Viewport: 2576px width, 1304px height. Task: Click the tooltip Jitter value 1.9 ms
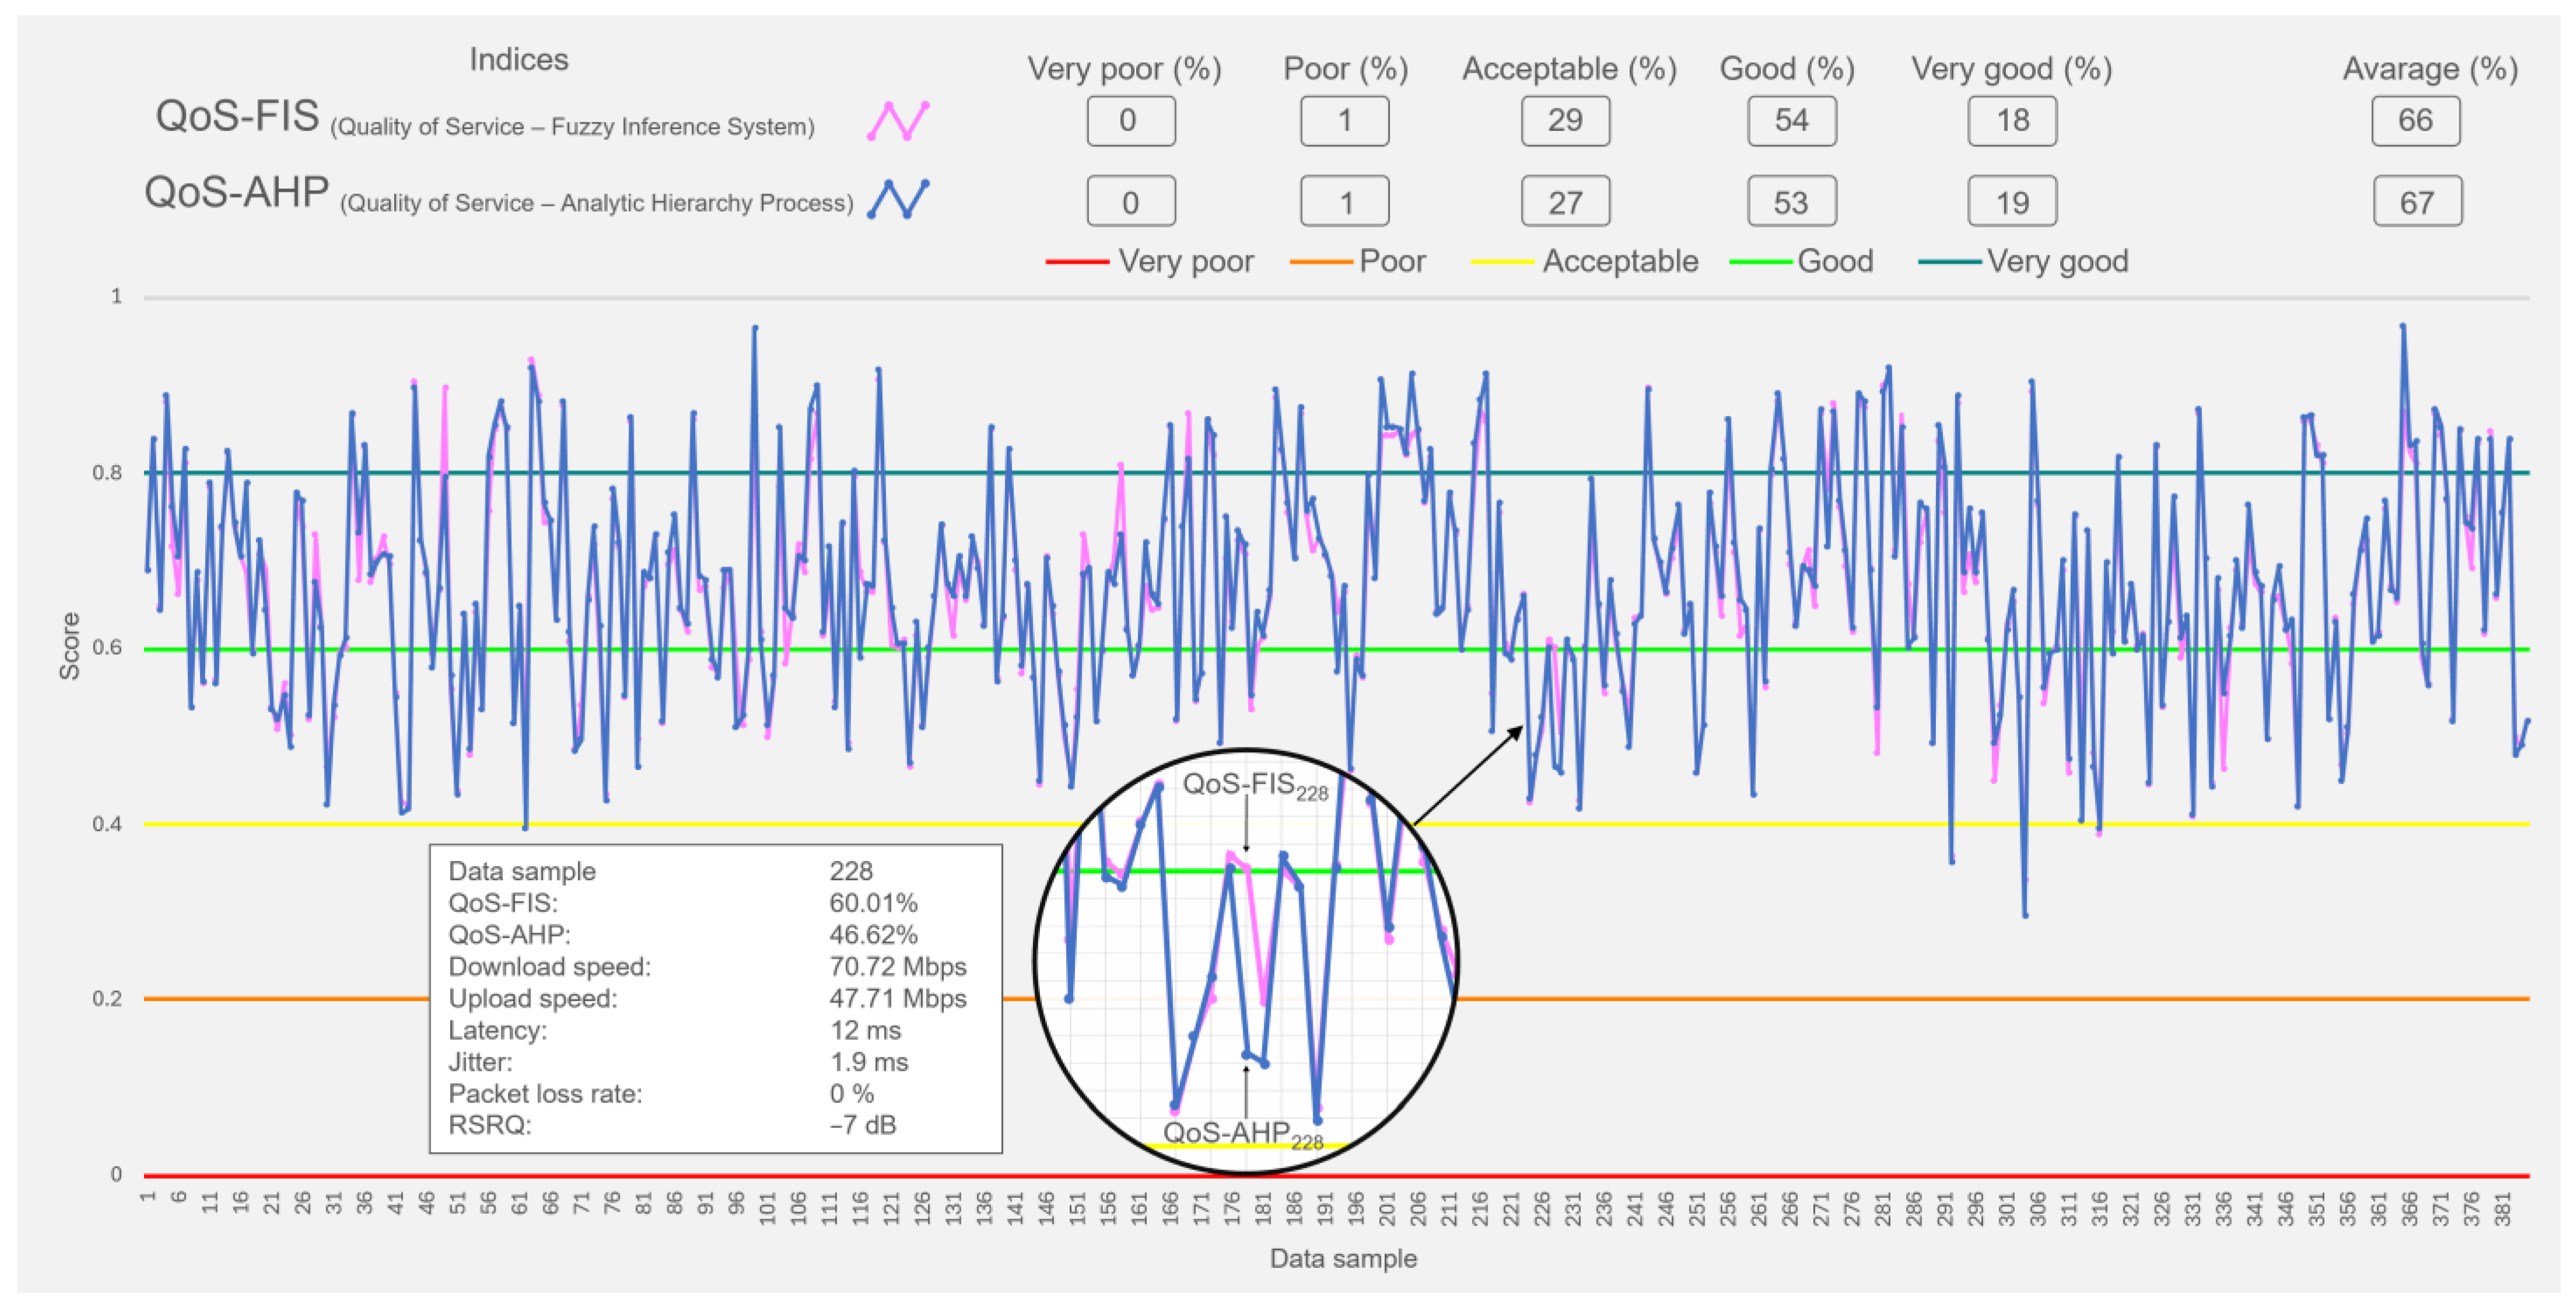tap(869, 1062)
